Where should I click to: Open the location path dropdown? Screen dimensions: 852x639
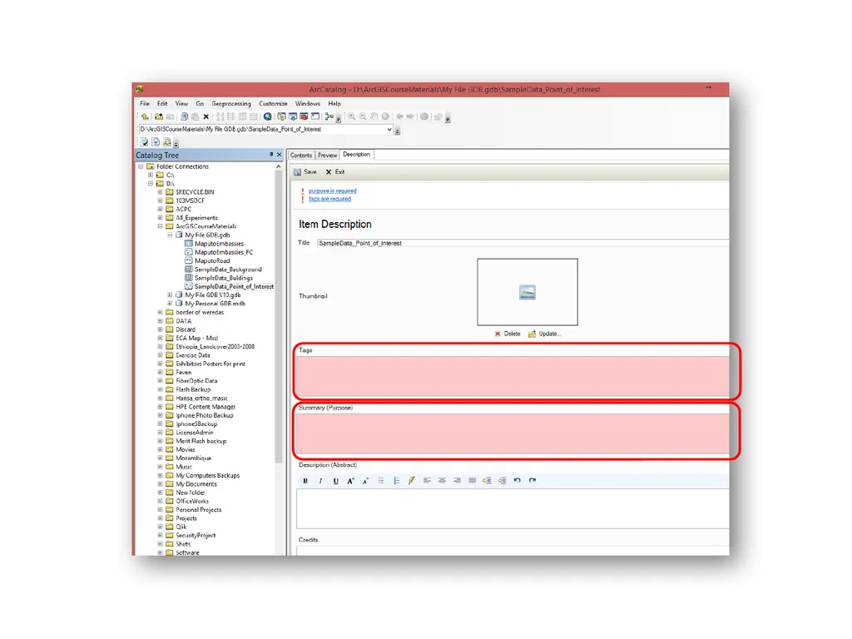389,129
